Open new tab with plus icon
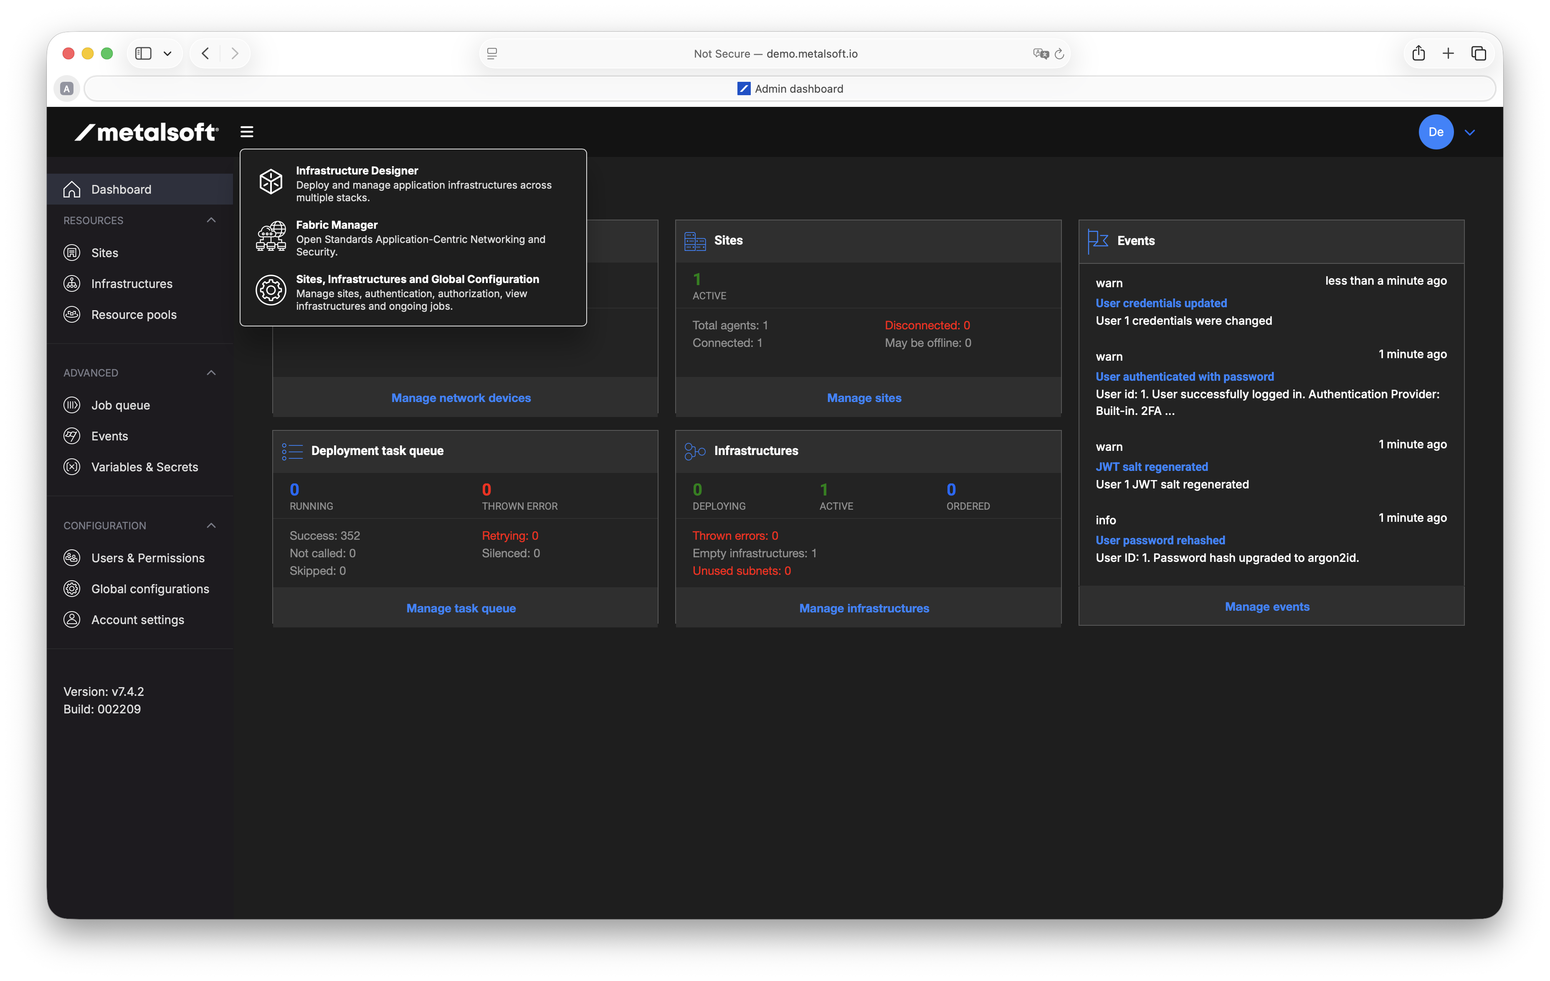This screenshot has height=981, width=1550. 1448,53
